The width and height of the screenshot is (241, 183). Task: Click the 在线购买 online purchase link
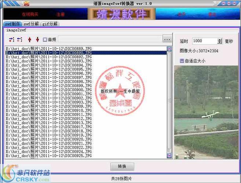pos(30,15)
